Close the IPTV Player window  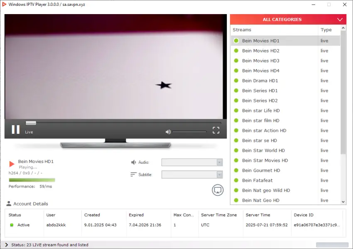pos(345,5)
